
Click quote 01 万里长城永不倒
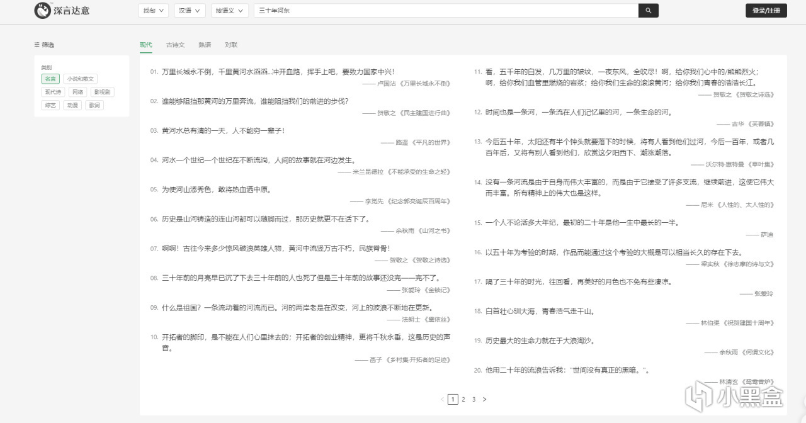click(x=278, y=72)
